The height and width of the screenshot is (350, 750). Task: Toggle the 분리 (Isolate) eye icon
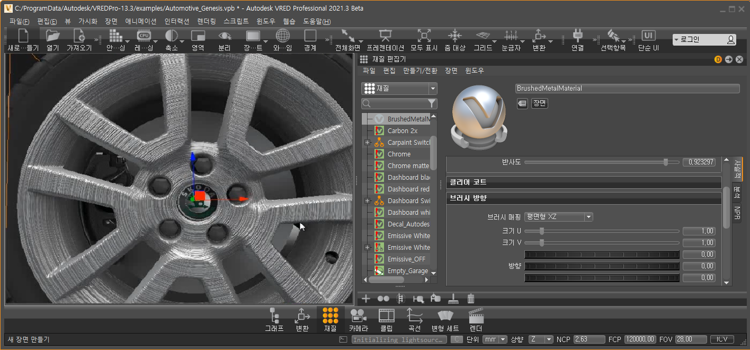[225, 36]
